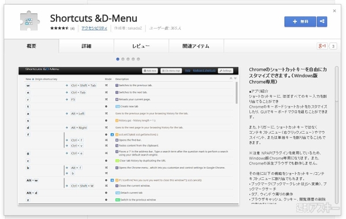Click the Ctrl + Shift + Tab origin shortcut
This screenshot has width=346, height=219.
[84, 85]
